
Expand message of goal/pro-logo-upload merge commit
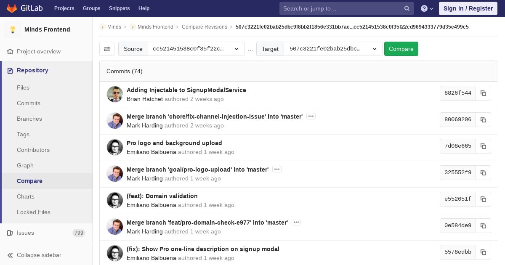(x=276, y=170)
